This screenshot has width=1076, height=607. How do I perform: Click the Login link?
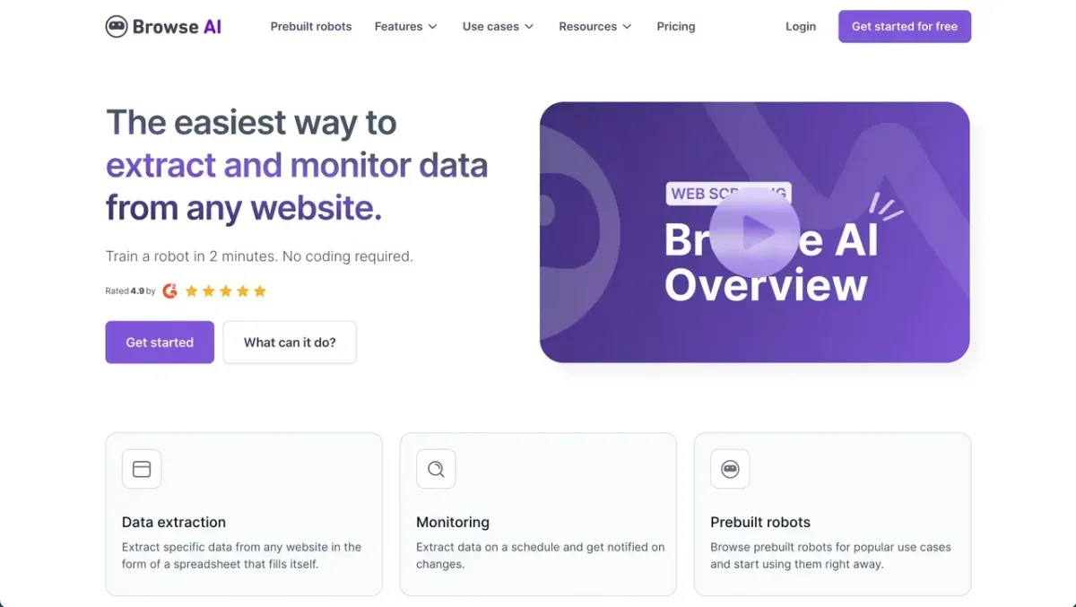coord(801,27)
